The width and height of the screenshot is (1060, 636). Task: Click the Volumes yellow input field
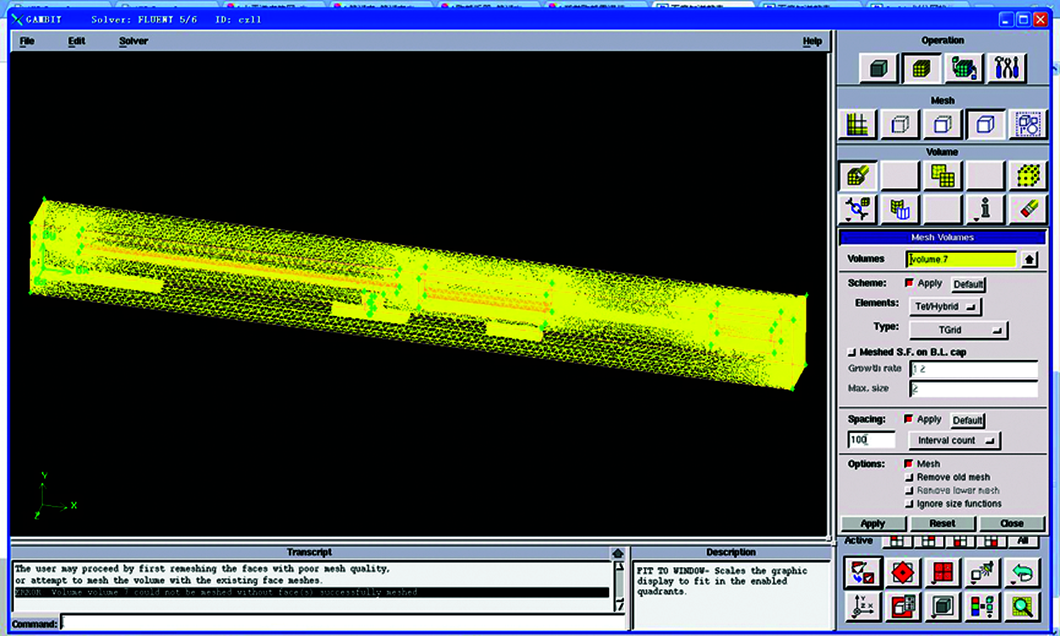(961, 259)
